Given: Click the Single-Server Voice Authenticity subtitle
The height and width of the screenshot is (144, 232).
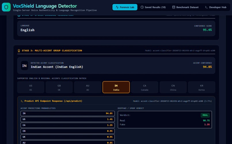Looking at the screenshot, I should [55, 10].
